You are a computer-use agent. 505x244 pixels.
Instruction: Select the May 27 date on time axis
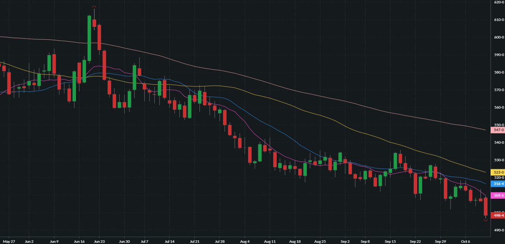coord(9,241)
